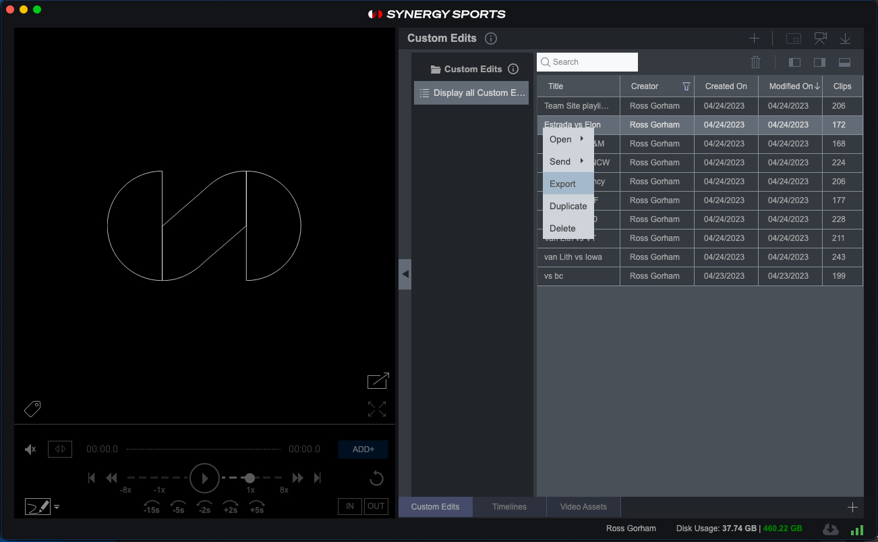Sort by Modified On column
The height and width of the screenshot is (542, 878).
coord(790,86)
